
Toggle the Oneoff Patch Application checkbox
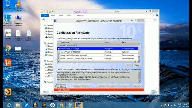click(59, 49)
